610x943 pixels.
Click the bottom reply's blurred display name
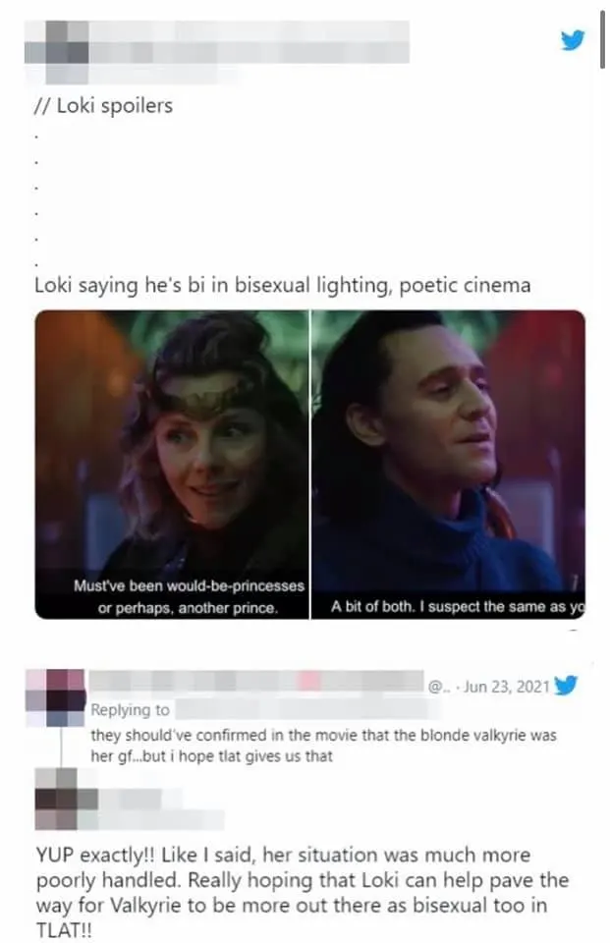point(131,799)
